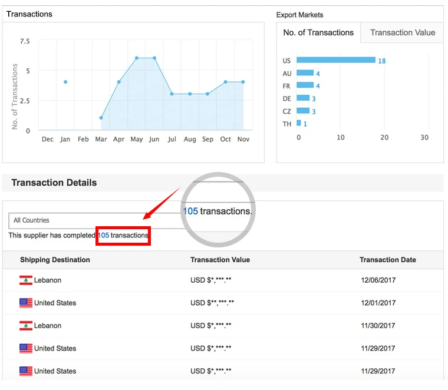Viewport: 448px width, 390px height.
Task: Switch to the Transaction Value tab
Action: (403, 33)
